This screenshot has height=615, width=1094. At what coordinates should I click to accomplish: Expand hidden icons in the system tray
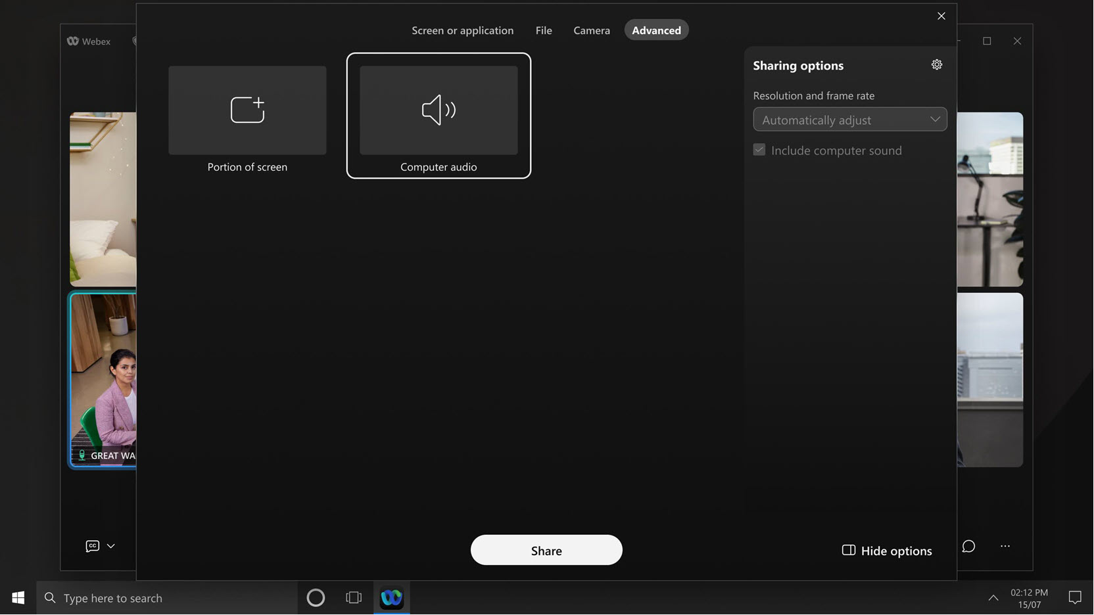(993, 598)
